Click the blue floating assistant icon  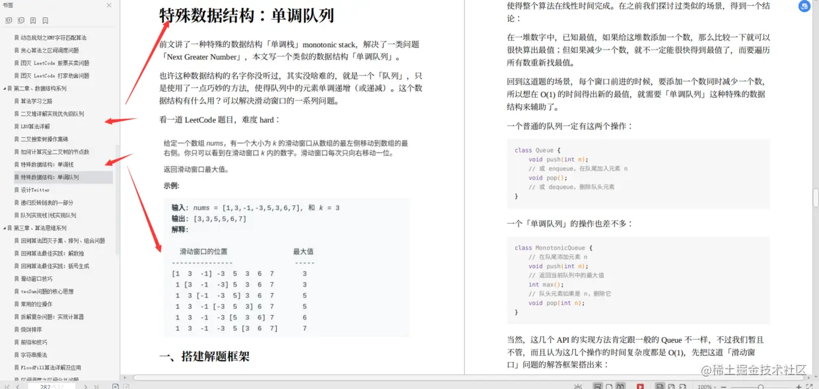804,7
